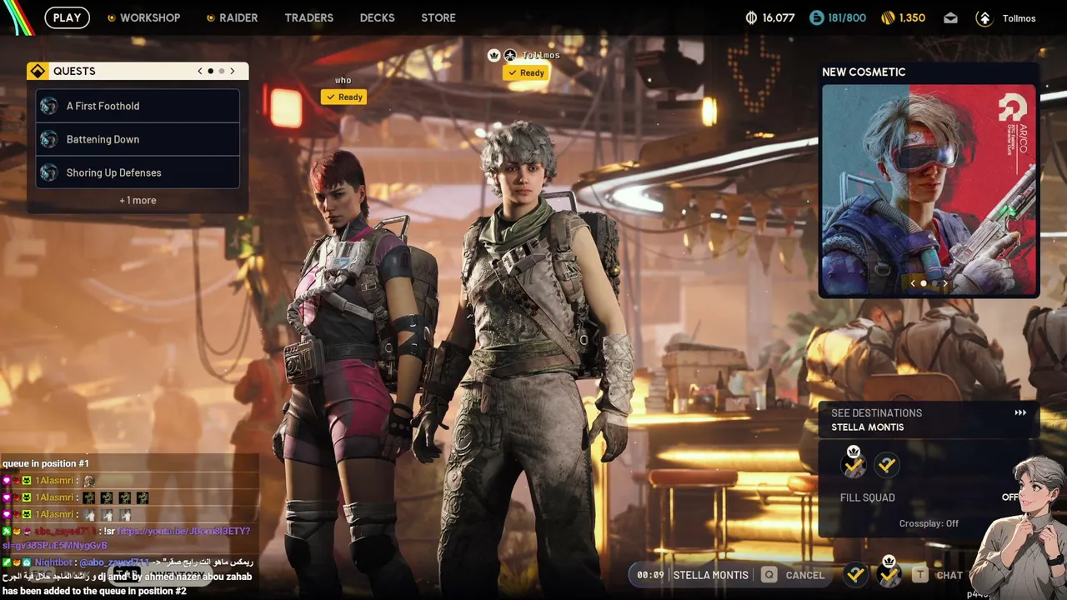
Task: Open the Battening Down quest
Action: pos(138,139)
